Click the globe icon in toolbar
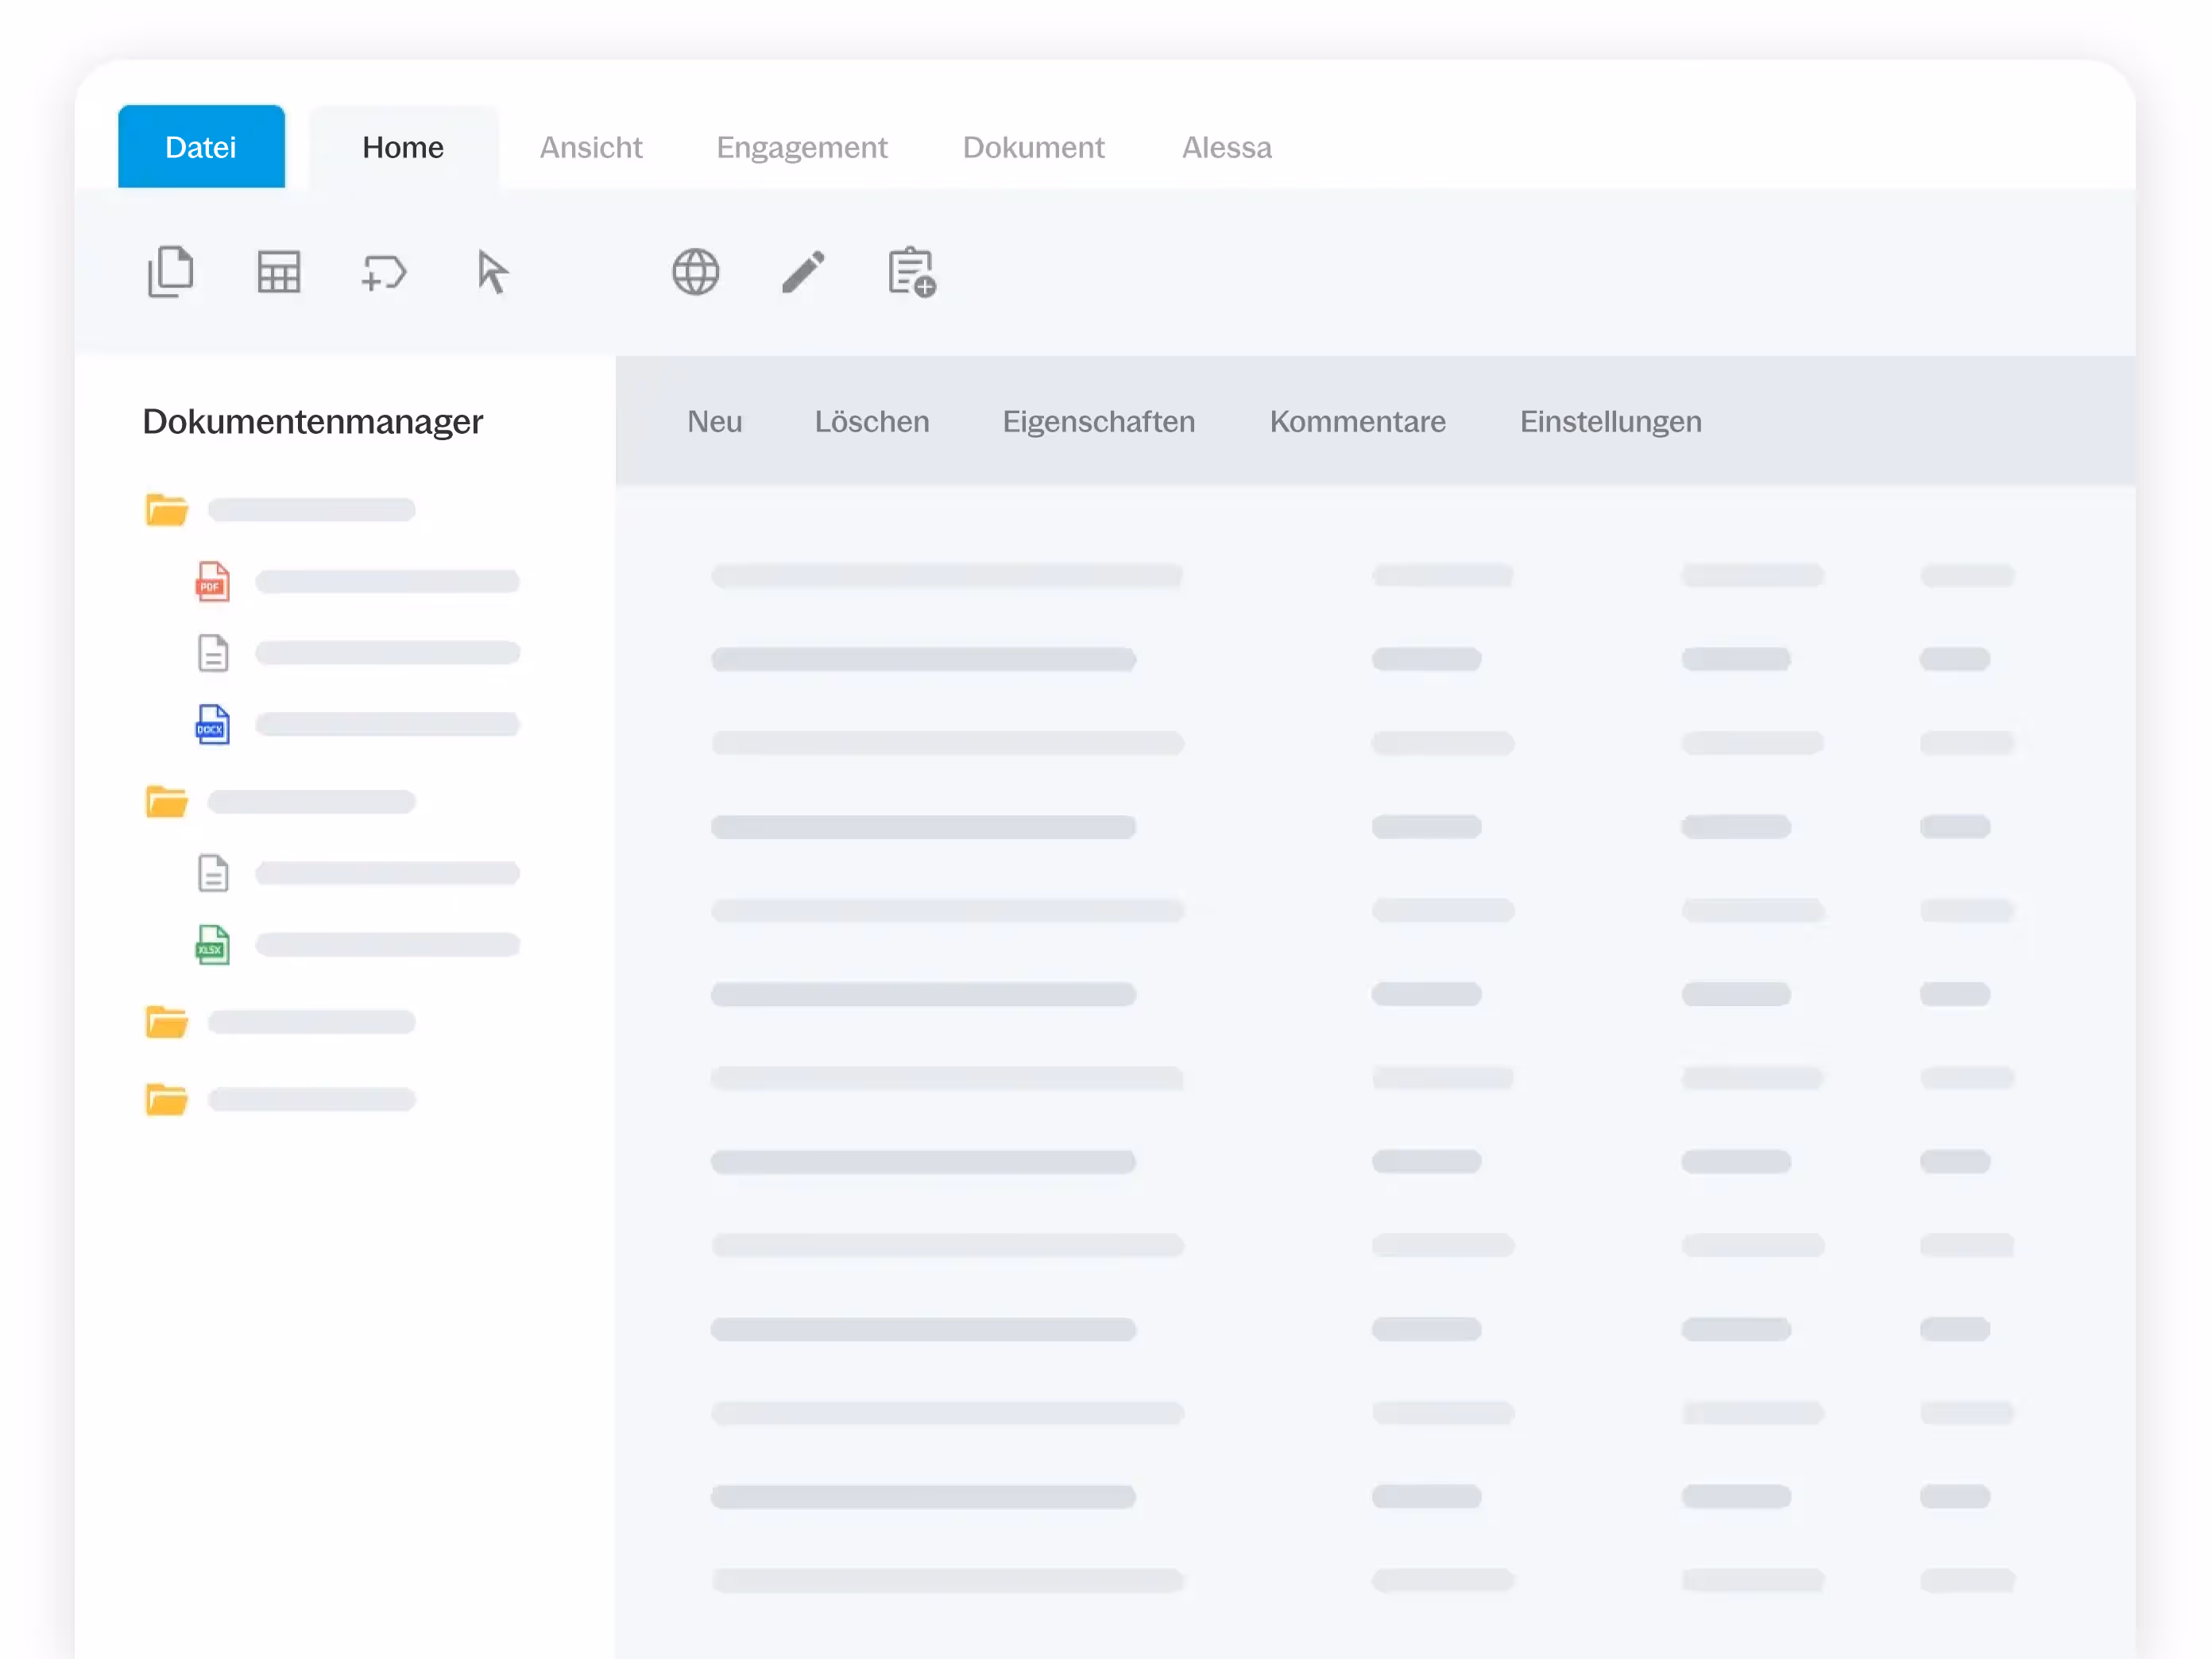 (695, 272)
